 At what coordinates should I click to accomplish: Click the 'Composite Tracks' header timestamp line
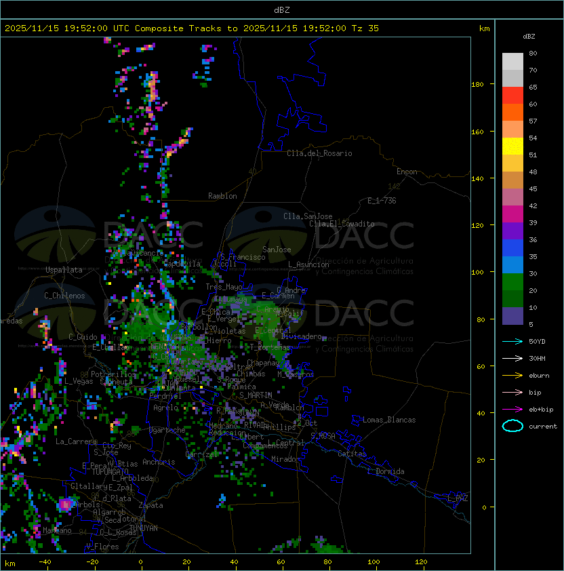(x=192, y=28)
